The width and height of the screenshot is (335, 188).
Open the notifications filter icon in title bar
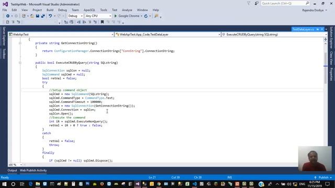pos(249,4)
